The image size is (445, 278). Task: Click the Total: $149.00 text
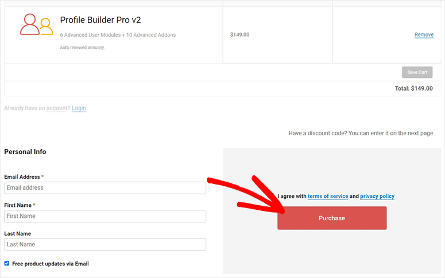(x=414, y=88)
